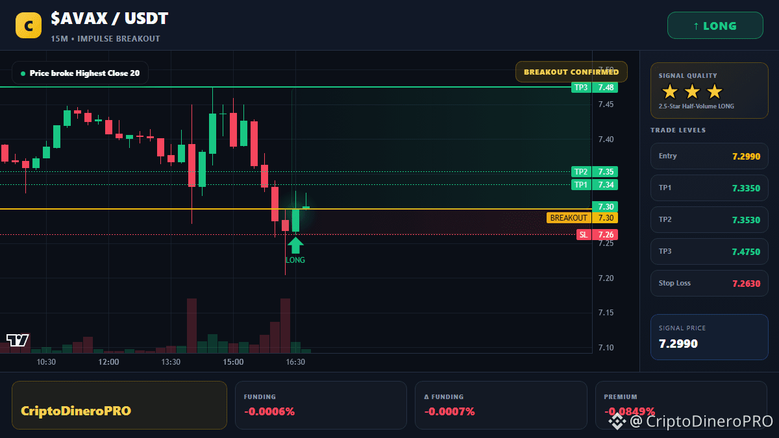The height and width of the screenshot is (438, 779).
Task: Click the 13:30 time axis label
Action: click(x=171, y=362)
